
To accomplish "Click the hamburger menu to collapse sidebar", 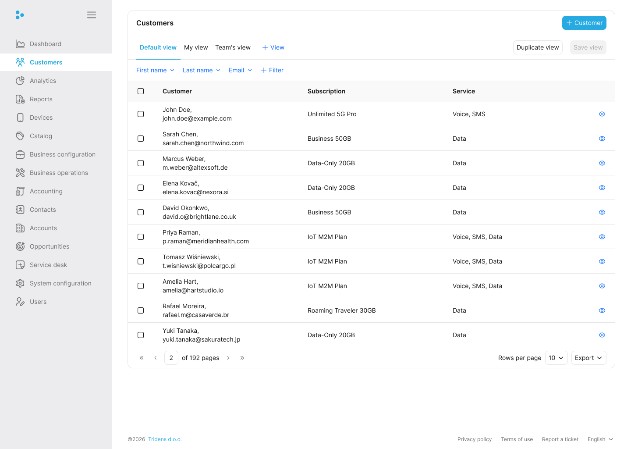I will point(92,14).
